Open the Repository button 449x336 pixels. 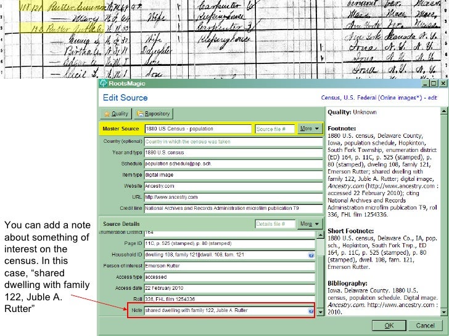[154, 114]
